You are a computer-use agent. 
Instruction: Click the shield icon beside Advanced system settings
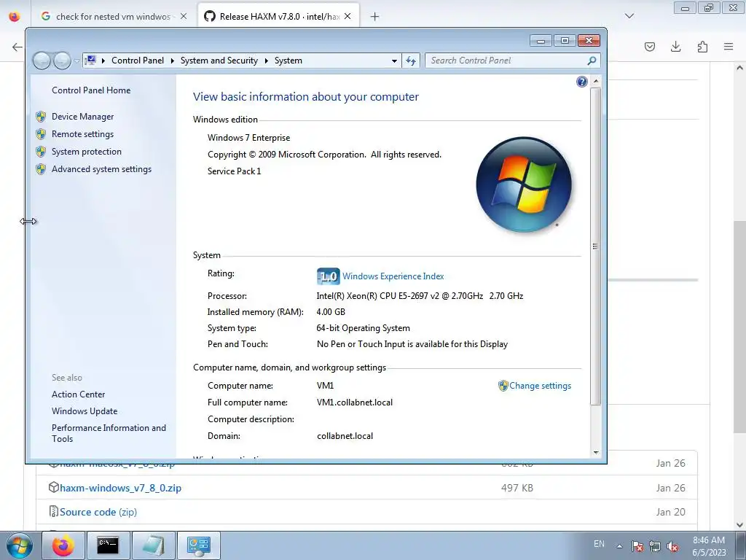(41, 169)
